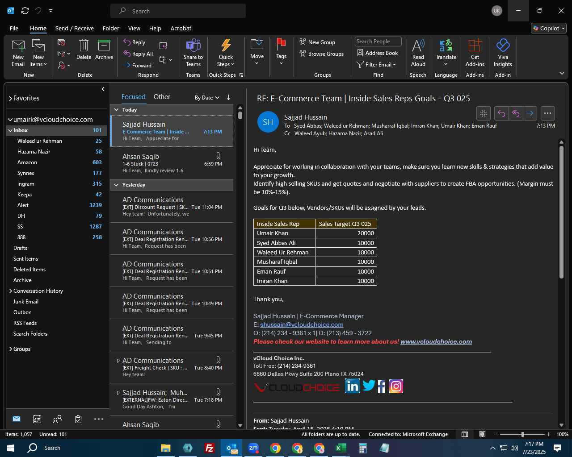The height and width of the screenshot is (457, 572).
Task: Click New Group button
Action: (317, 42)
